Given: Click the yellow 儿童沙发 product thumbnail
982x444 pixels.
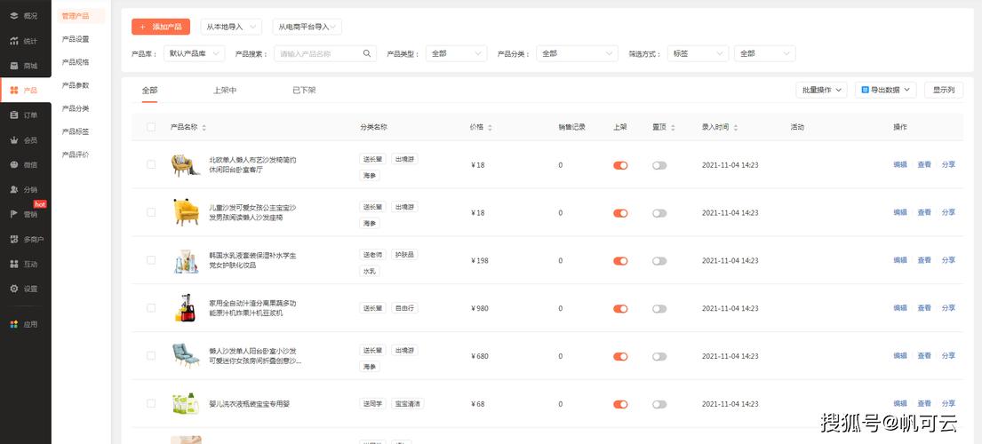Looking at the screenshot, I should click(x=186, y=212).
